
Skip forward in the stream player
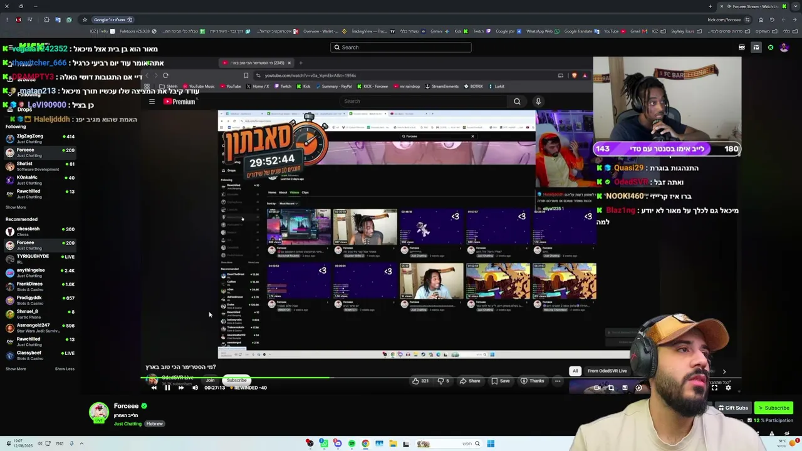[181, 388]
